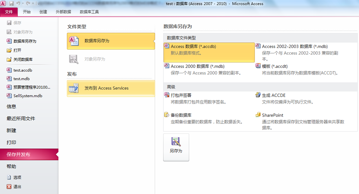Click the 另存为 save button

tap(176, 147)
